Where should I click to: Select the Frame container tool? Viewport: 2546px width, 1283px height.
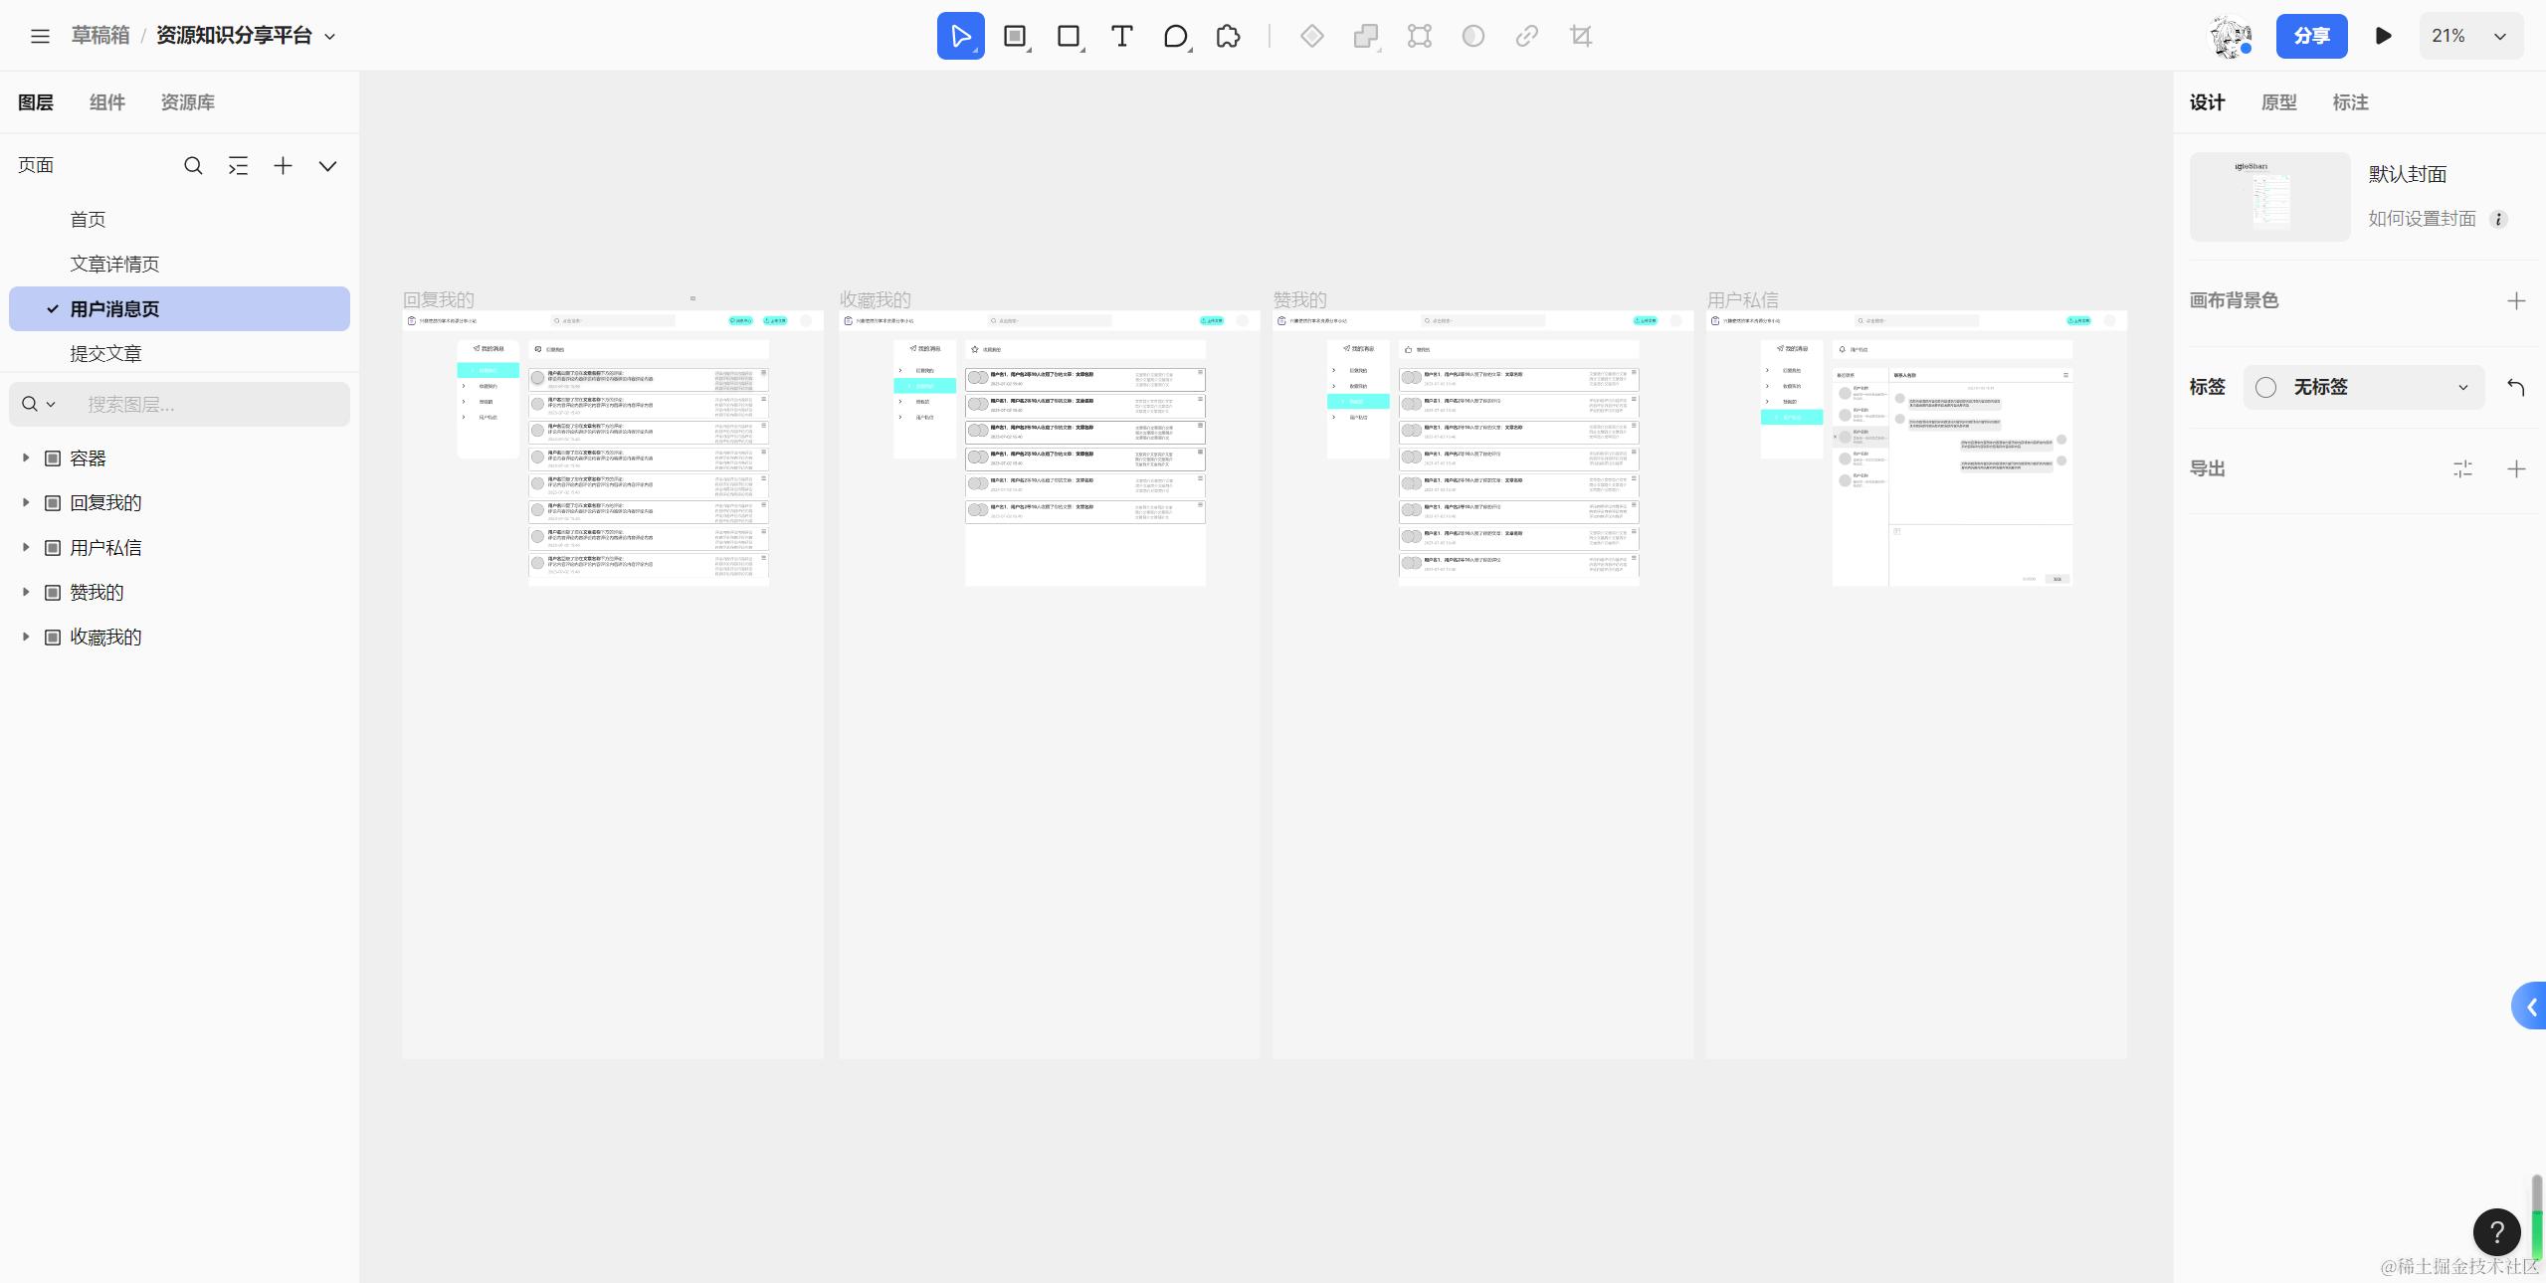tap(1014, 36)
